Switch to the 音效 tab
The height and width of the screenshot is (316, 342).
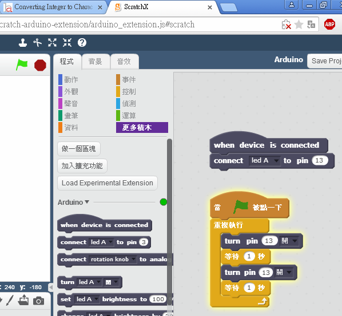coord(124,62)
